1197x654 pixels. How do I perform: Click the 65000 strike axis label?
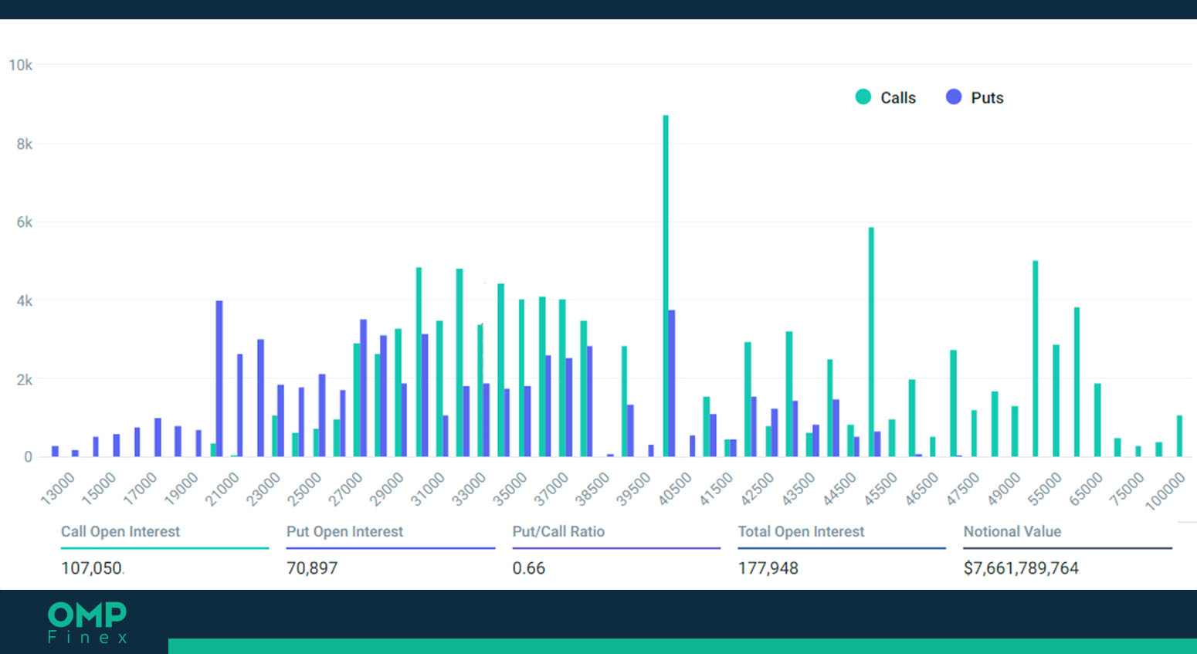[x=1086, y=489]
